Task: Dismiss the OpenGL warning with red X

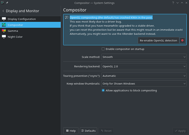Action: pos(182,40)
